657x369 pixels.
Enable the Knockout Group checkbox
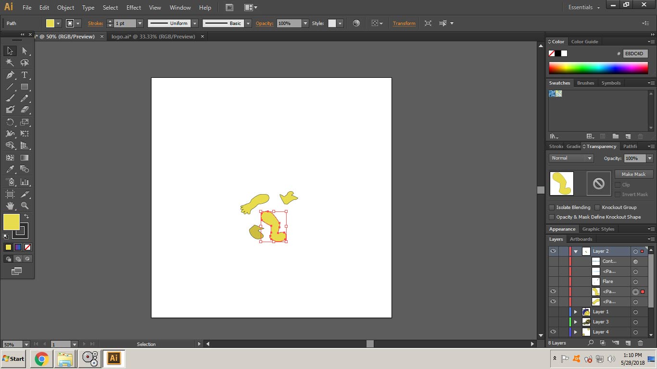point(597,208)
